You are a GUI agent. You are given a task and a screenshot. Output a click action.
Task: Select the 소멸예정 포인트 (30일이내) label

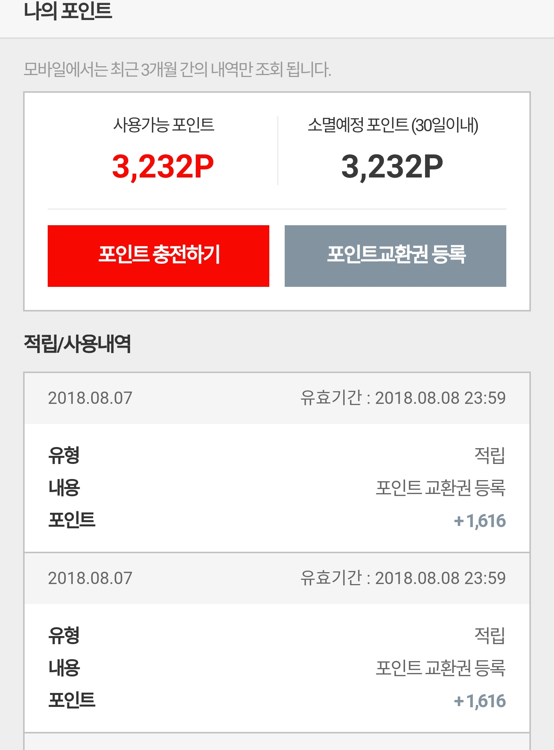[x=393, y=125]
